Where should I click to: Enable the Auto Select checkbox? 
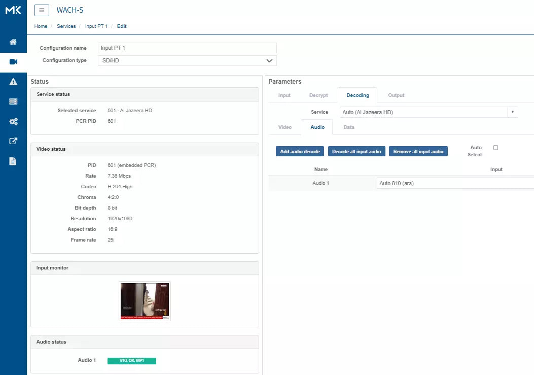click(495, 148)
